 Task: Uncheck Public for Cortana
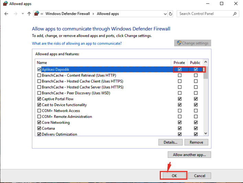tap(196, 128)
